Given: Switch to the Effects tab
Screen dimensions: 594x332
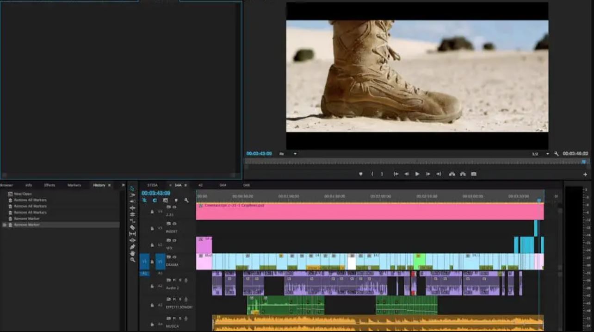Looking at the screenshot, I should point(49,185).
